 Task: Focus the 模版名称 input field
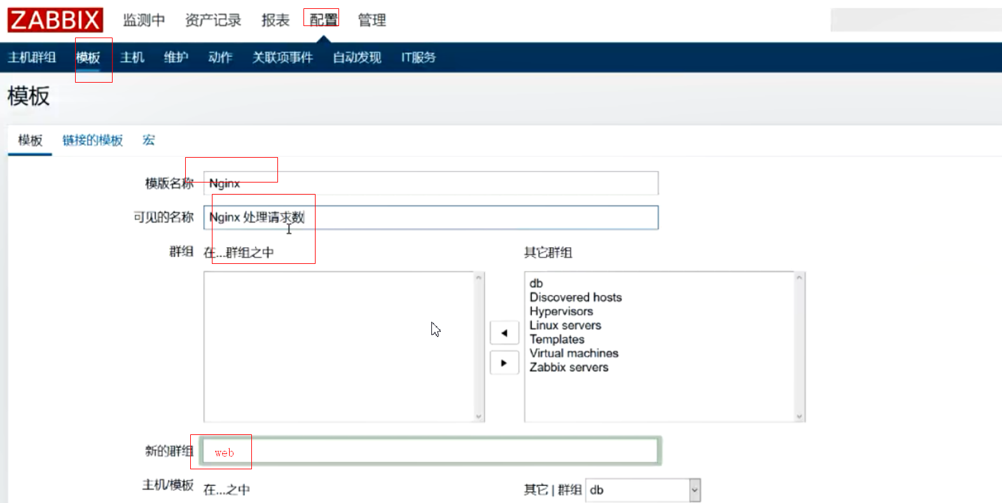coord(431,183)
